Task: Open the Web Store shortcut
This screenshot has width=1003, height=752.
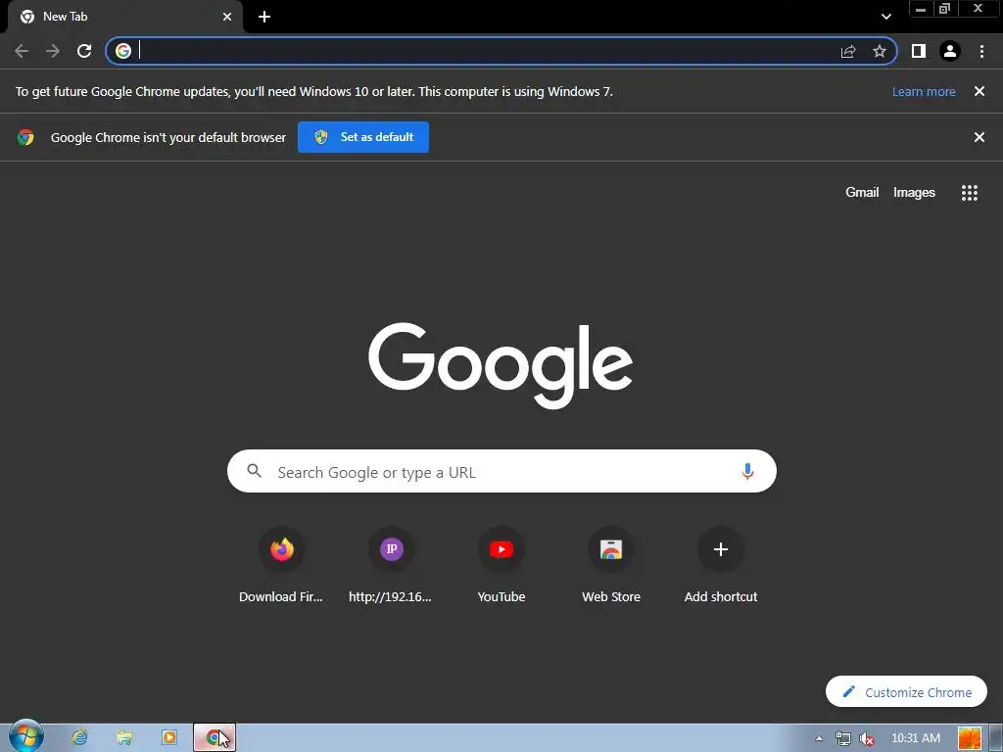Action: 611,566
